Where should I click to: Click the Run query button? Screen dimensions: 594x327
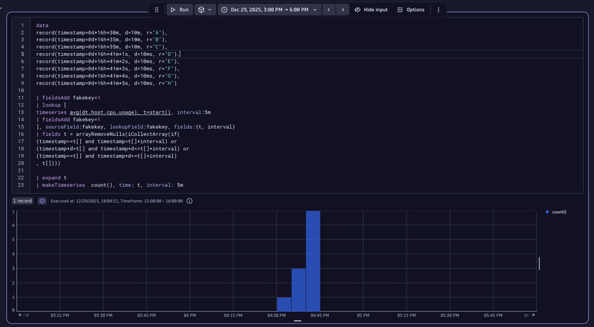click(180, 10)
